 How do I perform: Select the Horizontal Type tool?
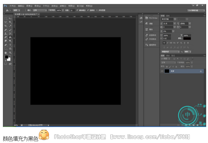[10, 45]
